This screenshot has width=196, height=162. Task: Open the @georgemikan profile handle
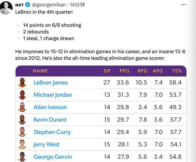pos(49,5)
